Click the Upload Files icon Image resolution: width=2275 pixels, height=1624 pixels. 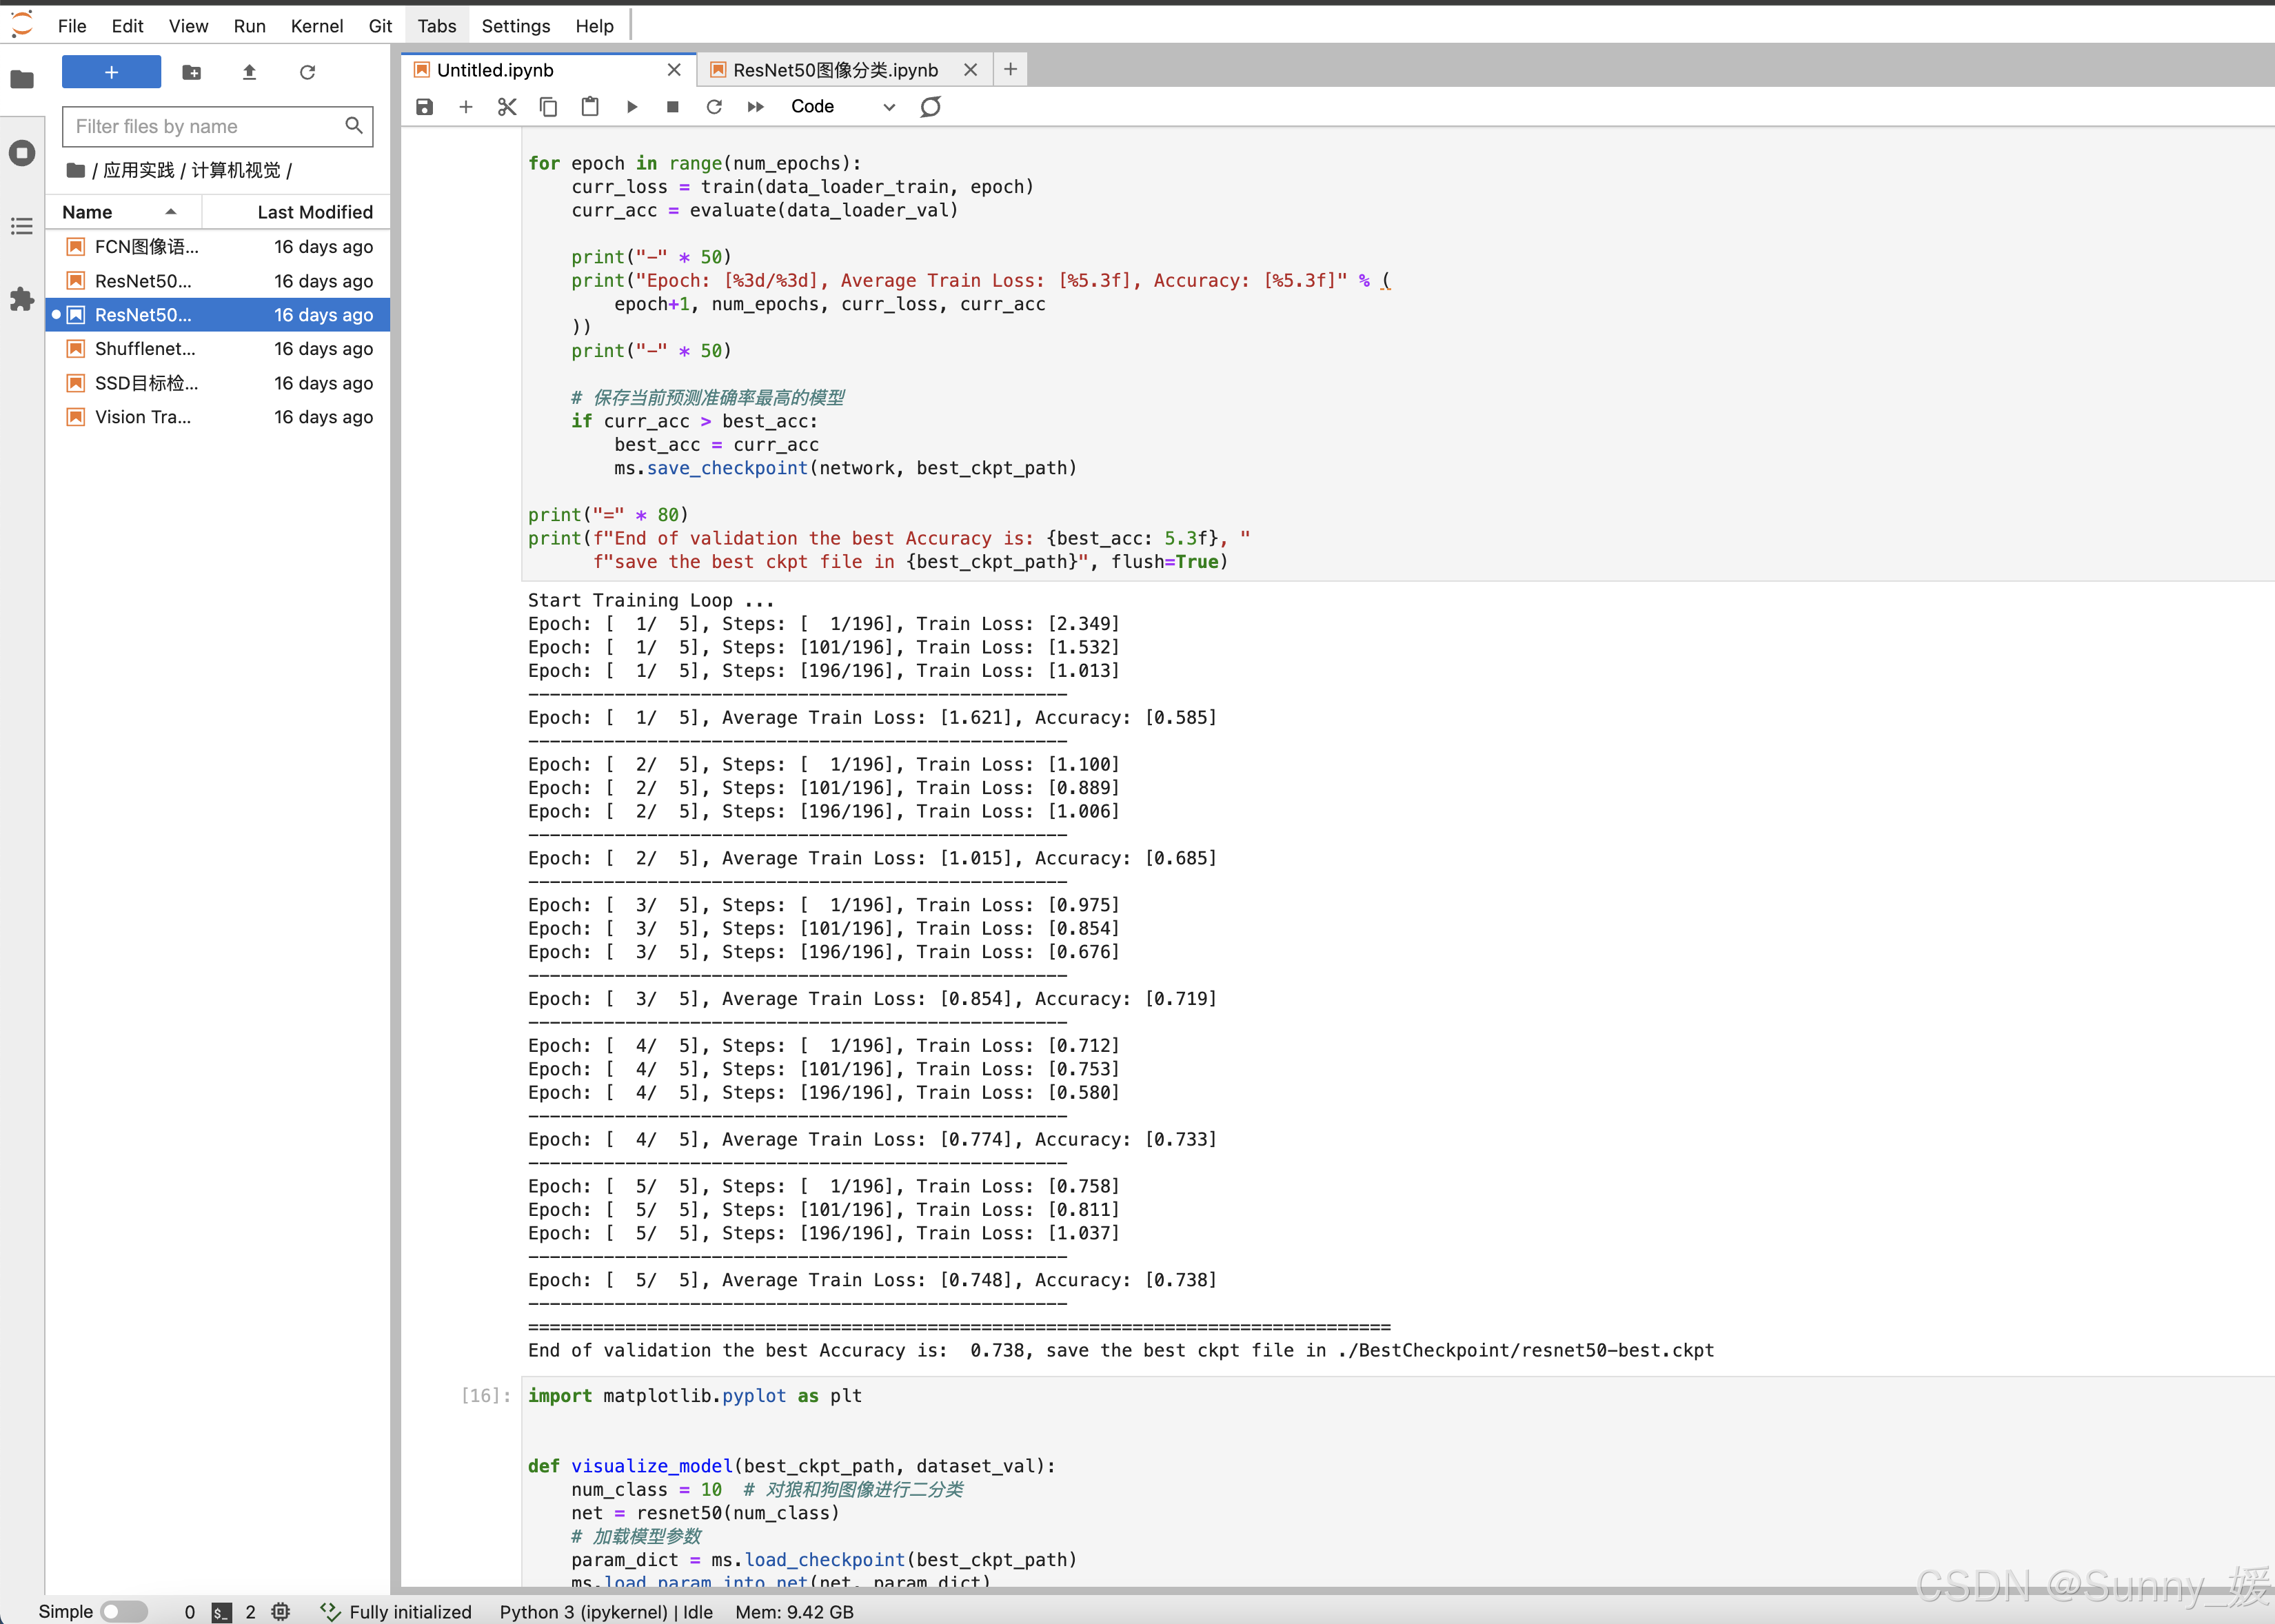pos(249,72)
